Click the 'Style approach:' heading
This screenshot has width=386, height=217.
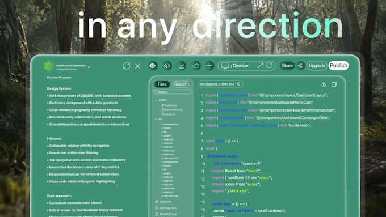(59, 196)
